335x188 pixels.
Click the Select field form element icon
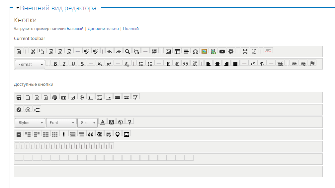[x=109, y=97]
